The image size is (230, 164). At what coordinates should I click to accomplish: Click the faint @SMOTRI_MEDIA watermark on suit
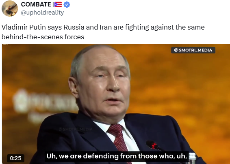(x=76, y=129)
